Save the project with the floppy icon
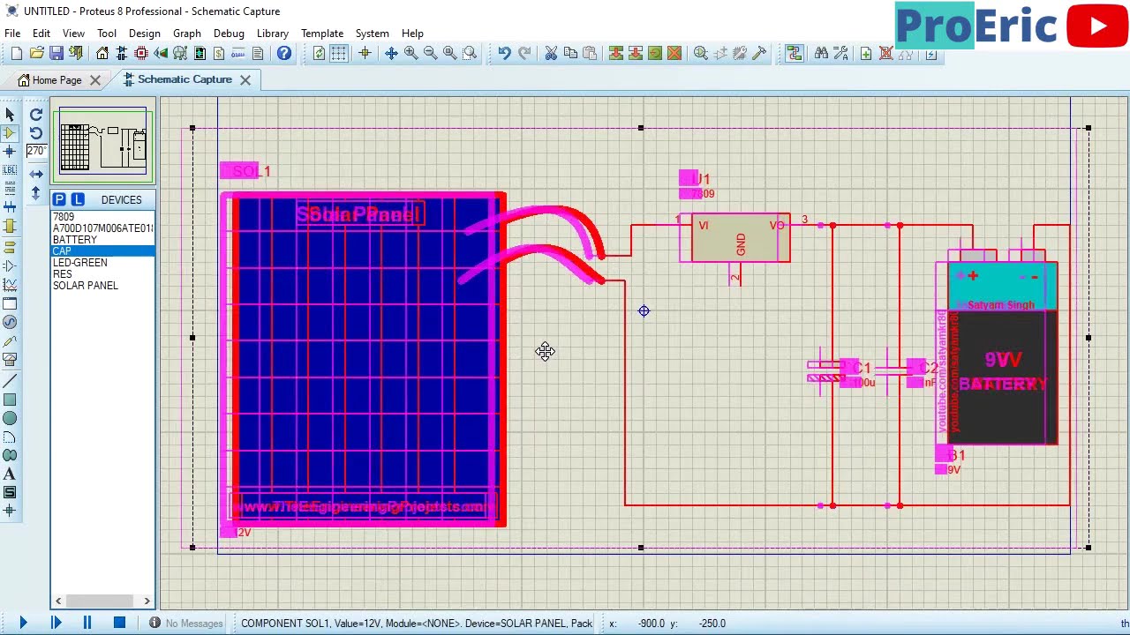 56,54
